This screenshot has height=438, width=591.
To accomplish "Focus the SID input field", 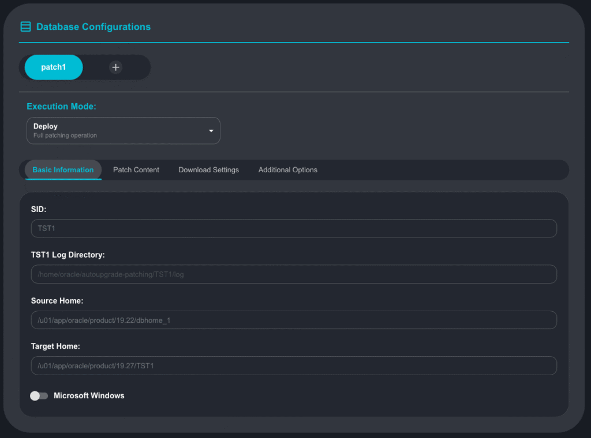I will tap(294, 228).
